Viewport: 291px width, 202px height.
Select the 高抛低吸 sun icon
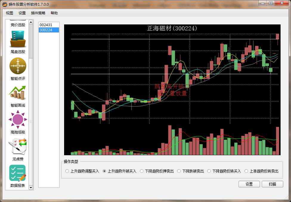click(18, 119)
